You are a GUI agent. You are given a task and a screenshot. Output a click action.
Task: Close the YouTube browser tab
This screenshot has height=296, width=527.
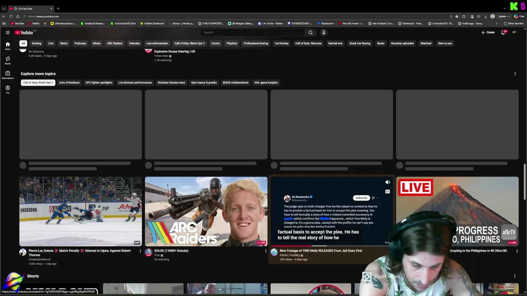(51, 9)
